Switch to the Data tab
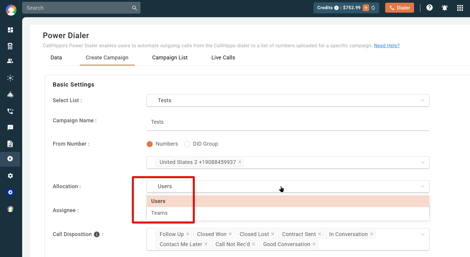This screenshot has height=257, width=470. coord(56,58)
